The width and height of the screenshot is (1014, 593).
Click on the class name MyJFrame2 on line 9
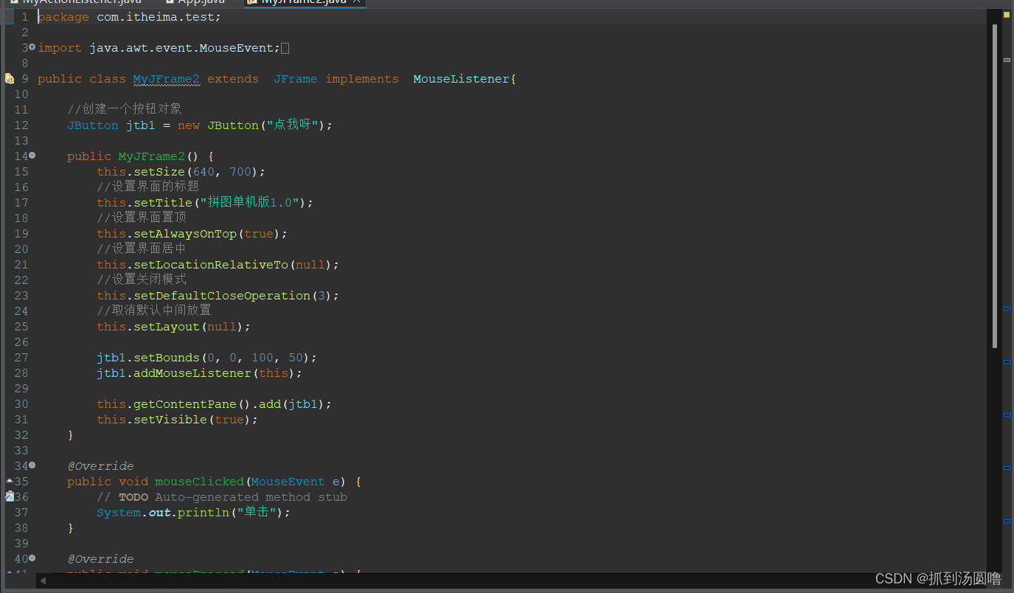(x=166, y=79)
